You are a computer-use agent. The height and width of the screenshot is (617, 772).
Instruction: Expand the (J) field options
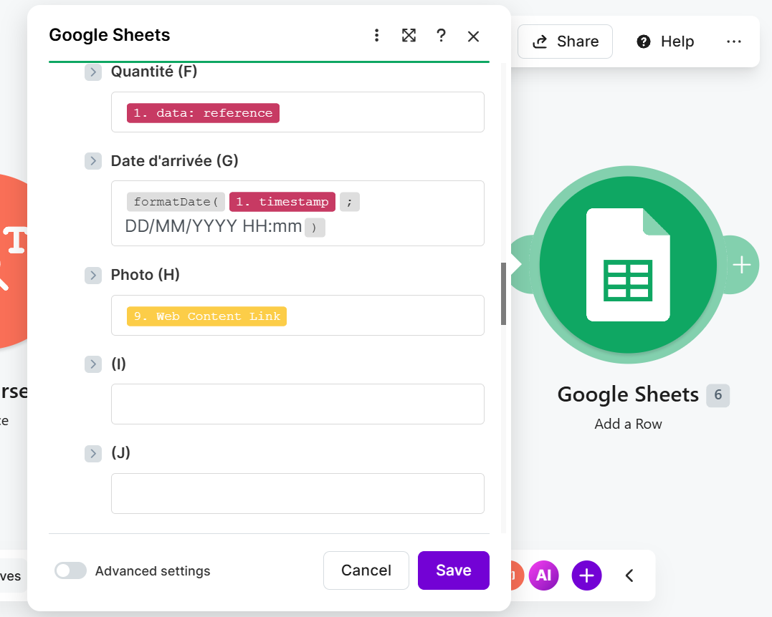pyautogui.click(x=93, y=453)
